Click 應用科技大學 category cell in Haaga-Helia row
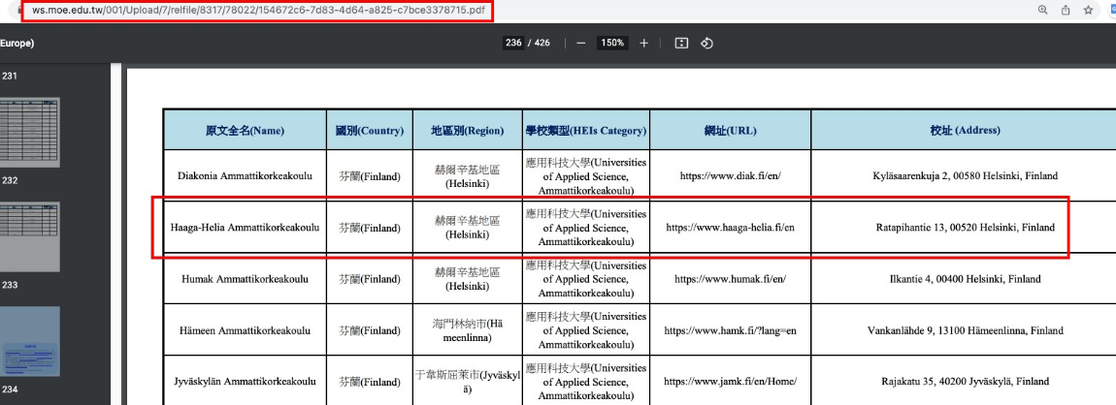Image resolution: width=1116 pixels, height=405 pixels. click(586, 228)
